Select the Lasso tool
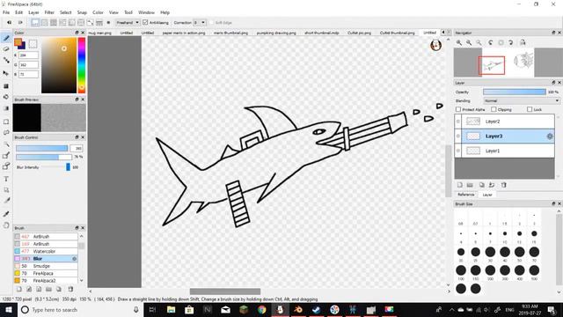Screen dimensions: 563x317 tap(6, 133)
